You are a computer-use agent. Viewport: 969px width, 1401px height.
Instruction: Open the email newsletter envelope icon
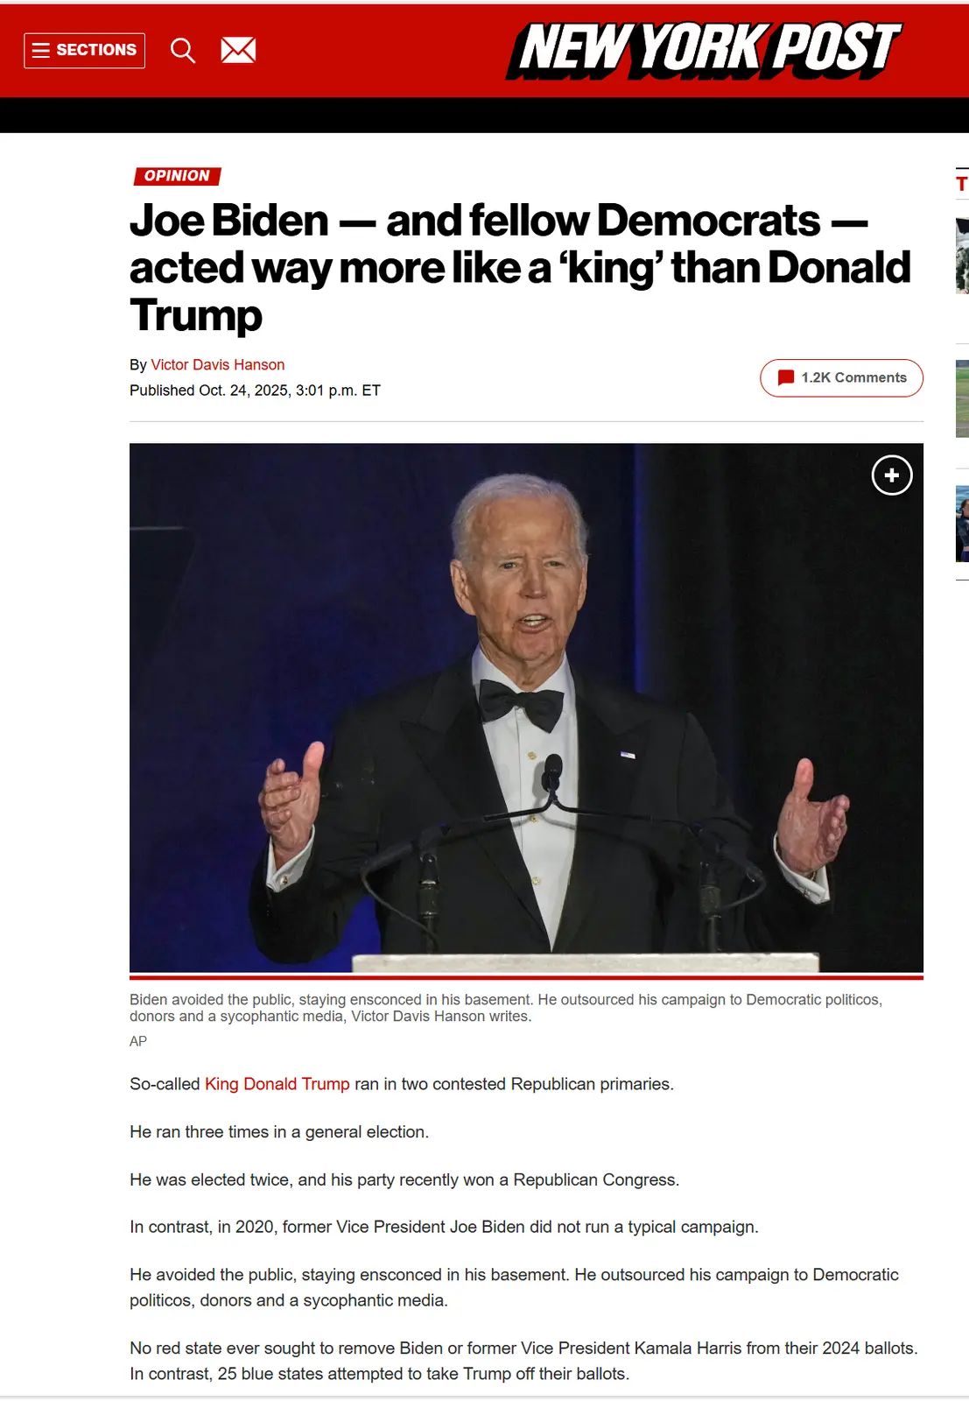238,51
